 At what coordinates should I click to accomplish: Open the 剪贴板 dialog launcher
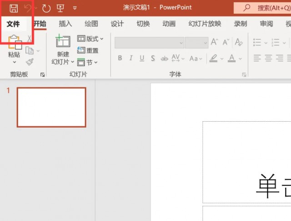[x=42, y=75]
